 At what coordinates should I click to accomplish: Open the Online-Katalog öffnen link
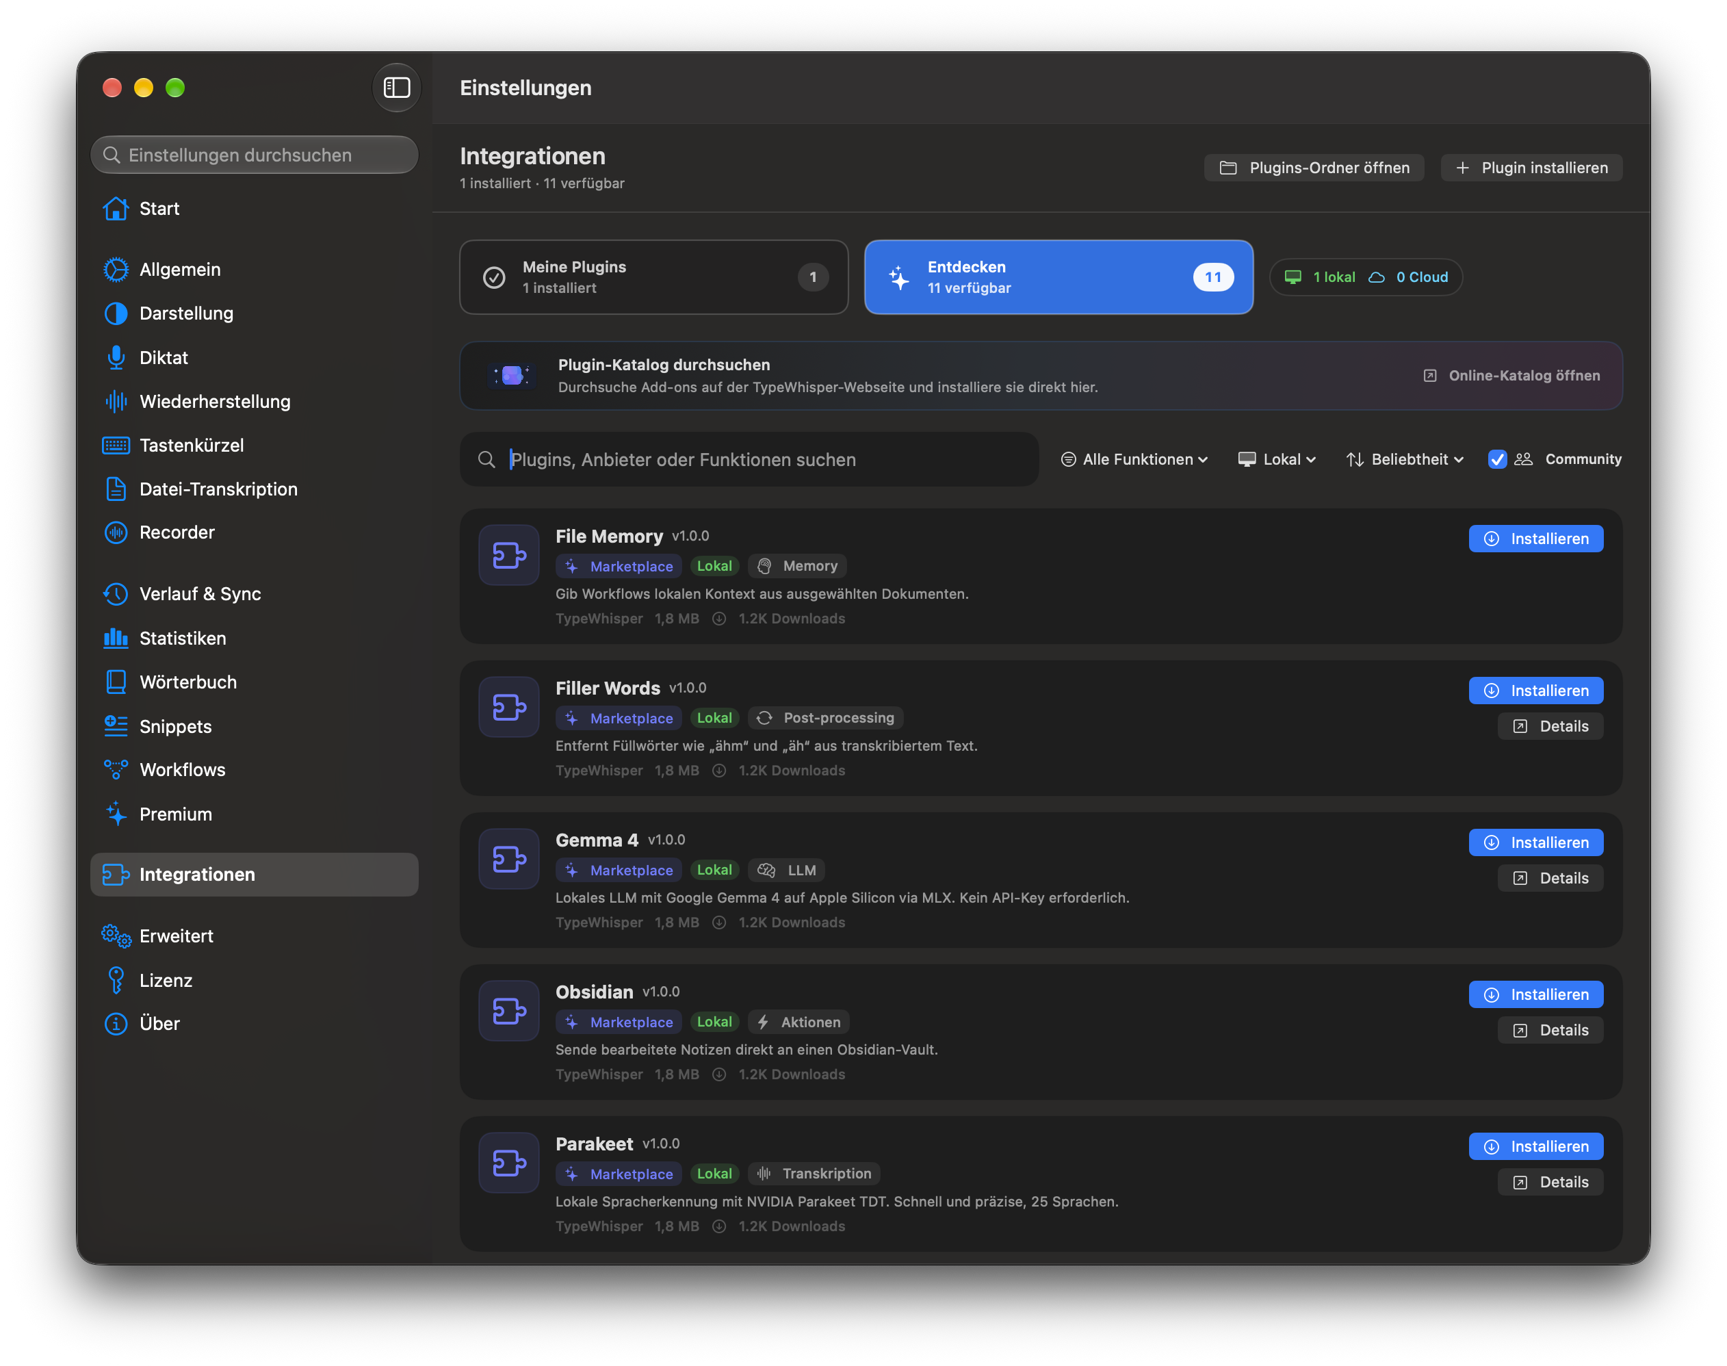(1512, 375)
